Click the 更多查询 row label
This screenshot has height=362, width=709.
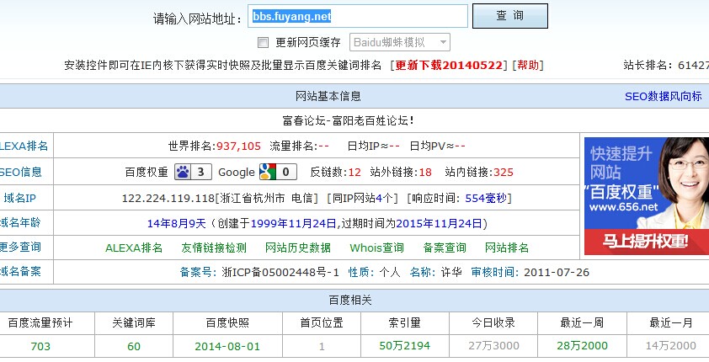[20, 247]
